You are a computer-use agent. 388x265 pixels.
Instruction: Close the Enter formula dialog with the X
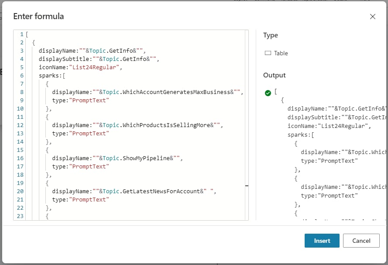point(372,17)
